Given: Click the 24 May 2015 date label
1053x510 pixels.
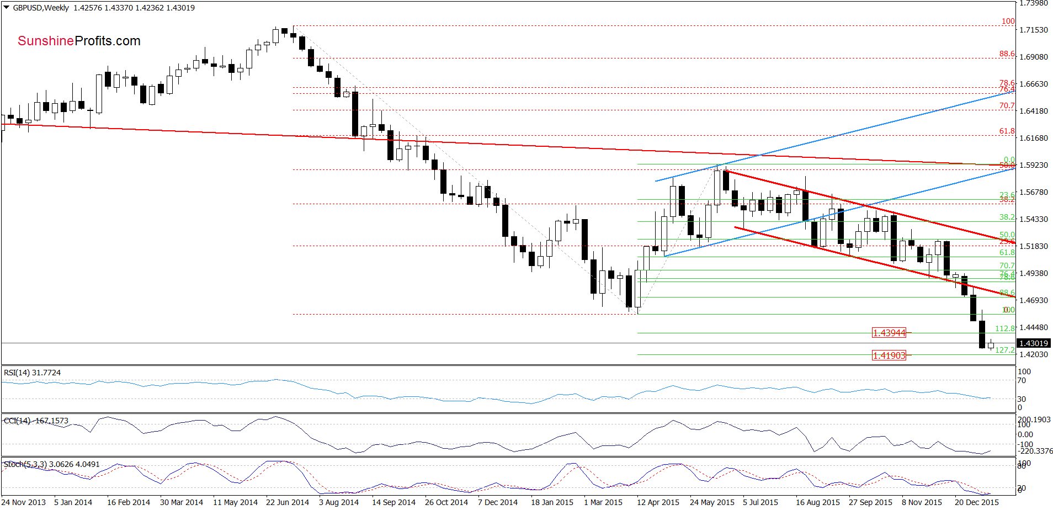Looking at the screenshot, I should [x=712, y=502].
